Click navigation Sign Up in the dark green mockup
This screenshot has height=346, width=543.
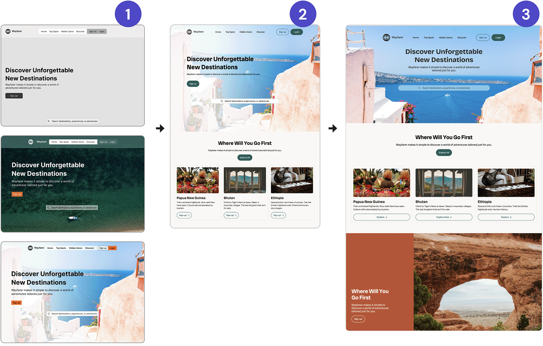[x=104, y=142]
